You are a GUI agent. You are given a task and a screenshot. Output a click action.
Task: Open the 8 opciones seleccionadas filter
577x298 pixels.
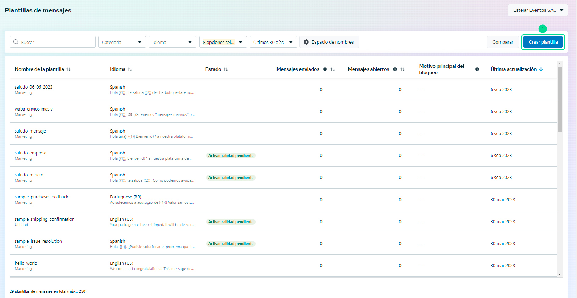click(x=223, y=42)
